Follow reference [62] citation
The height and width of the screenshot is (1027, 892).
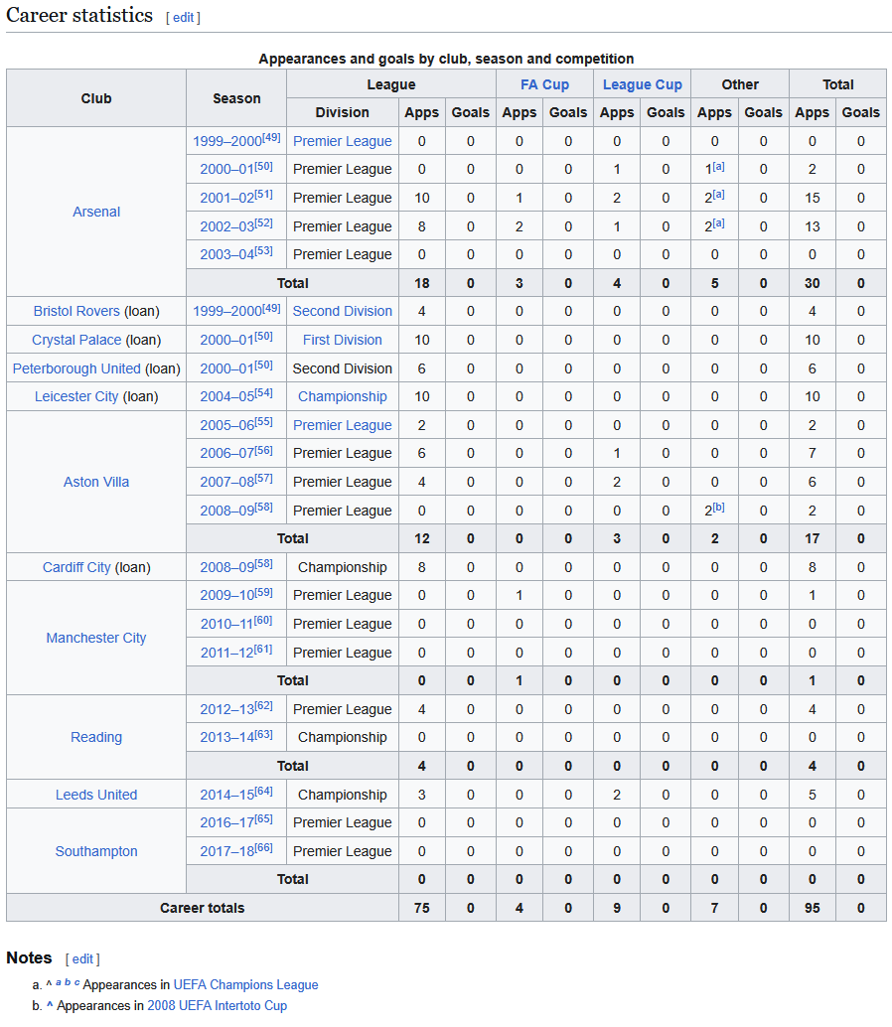click(x=263, y=705)
